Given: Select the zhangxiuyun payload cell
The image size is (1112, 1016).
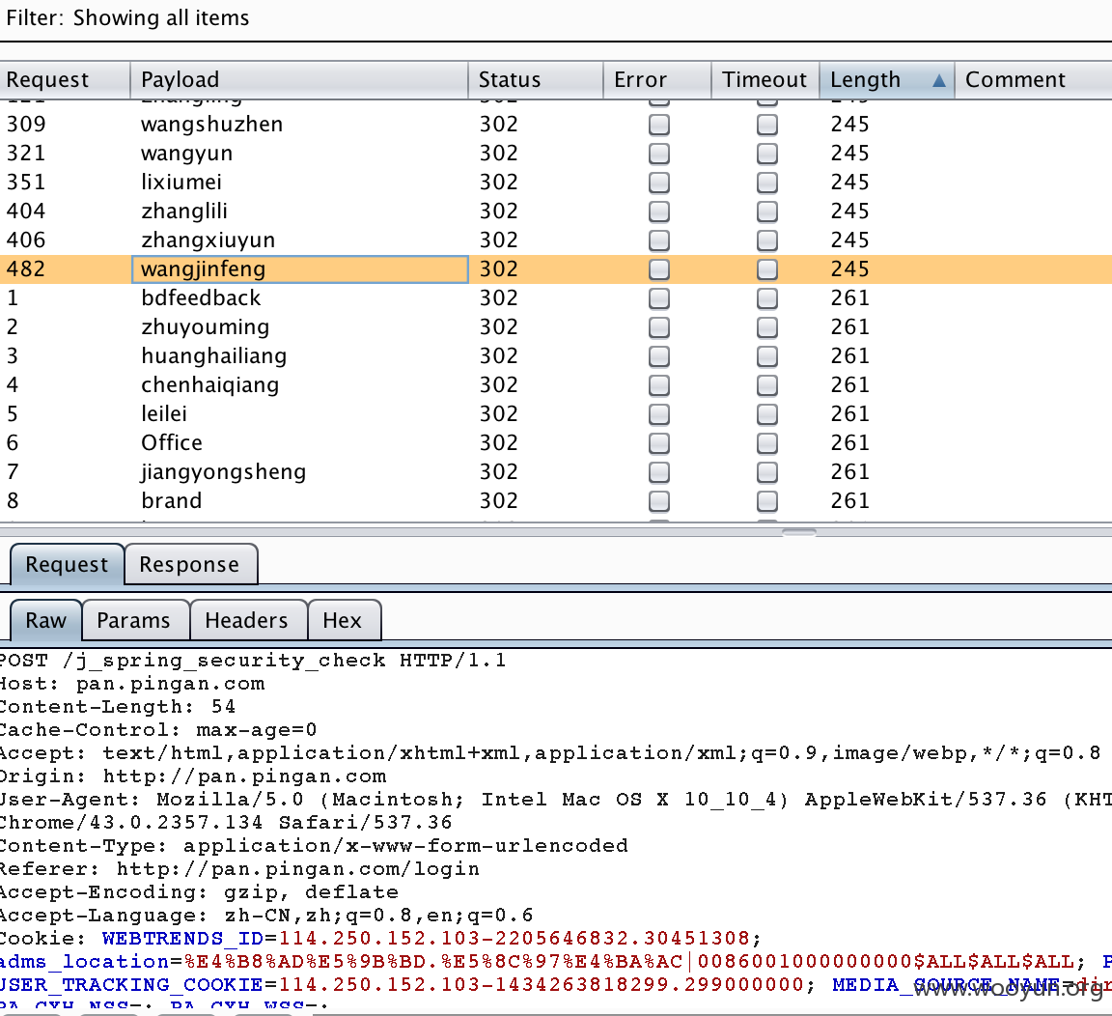Looking at the screenshot, I should tap(299, 240).
